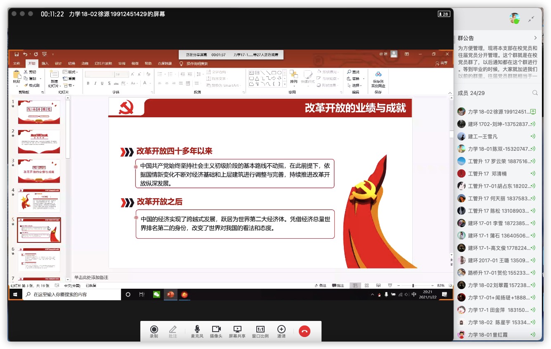Click PowerPoint icon in Windows taskbar
The width and height of the screenshot is (551, 349).
point(170,294)
